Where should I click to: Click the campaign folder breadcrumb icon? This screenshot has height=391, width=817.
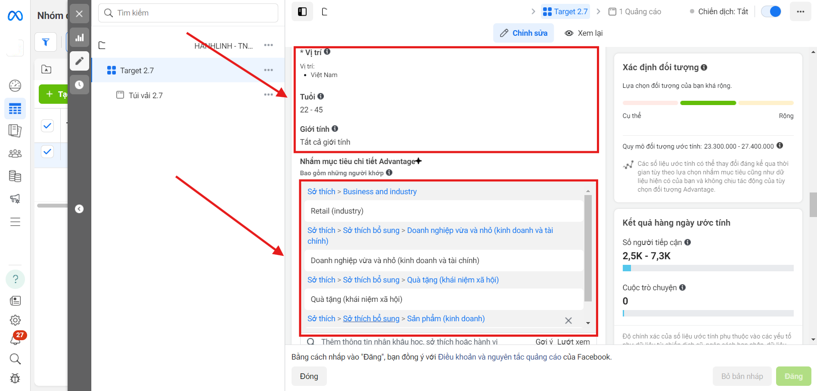tap(325, 12)
